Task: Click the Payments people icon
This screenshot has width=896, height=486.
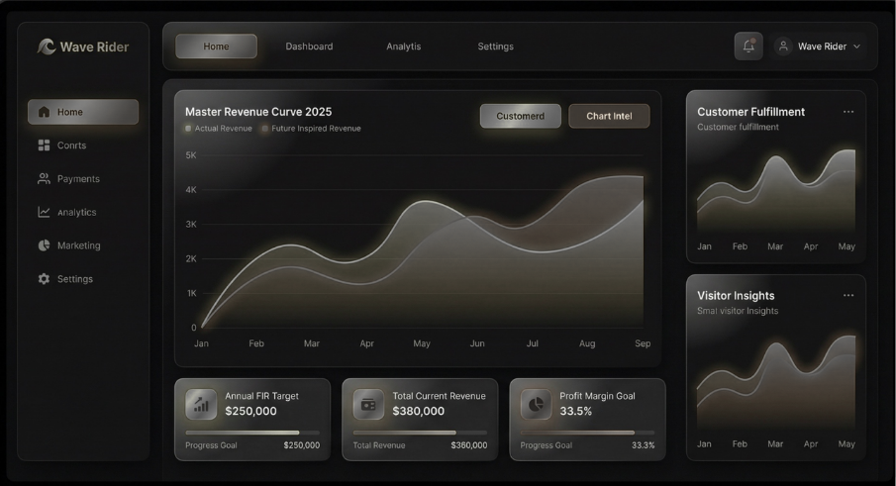Action: [44, 179]
